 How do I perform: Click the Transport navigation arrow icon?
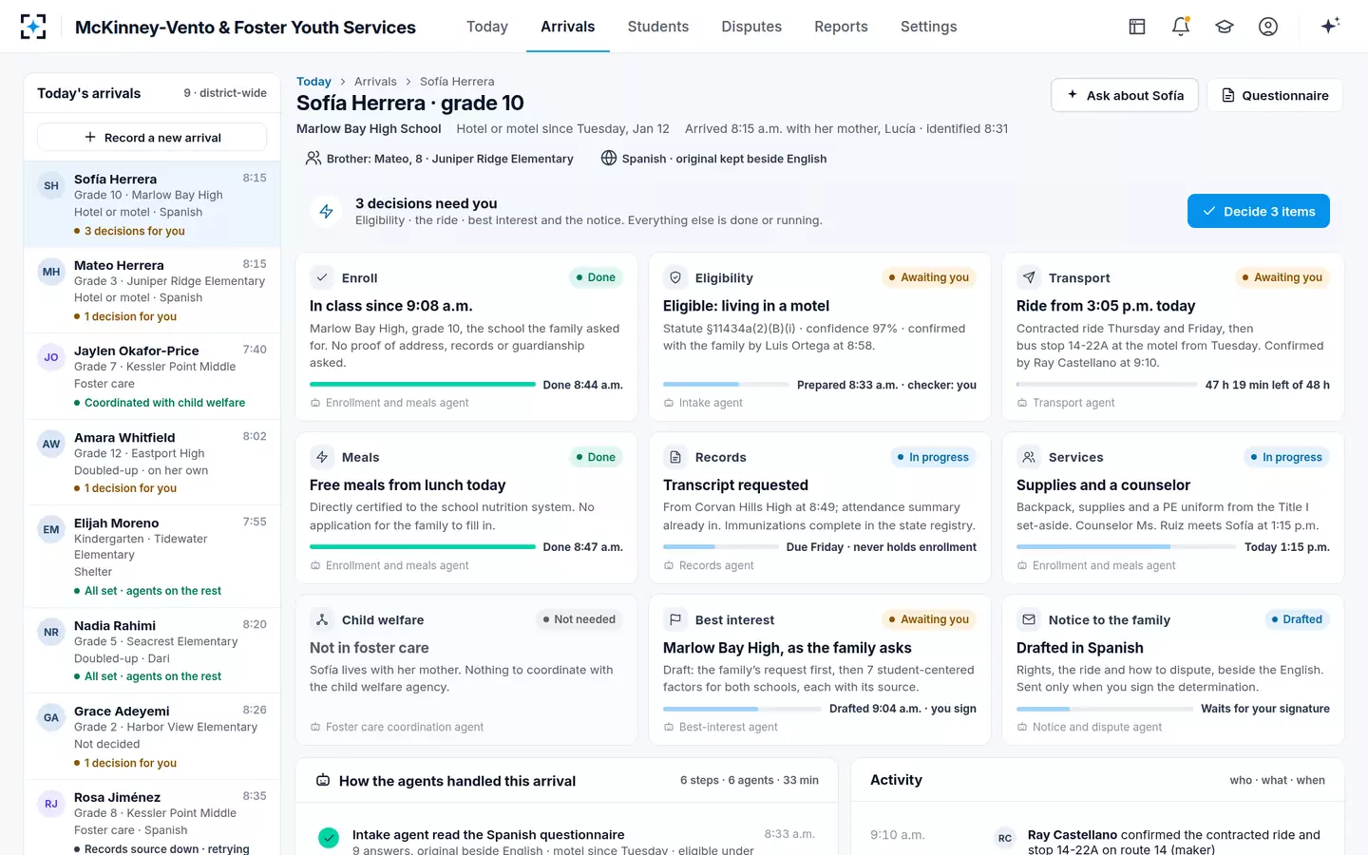[1029, 277]
